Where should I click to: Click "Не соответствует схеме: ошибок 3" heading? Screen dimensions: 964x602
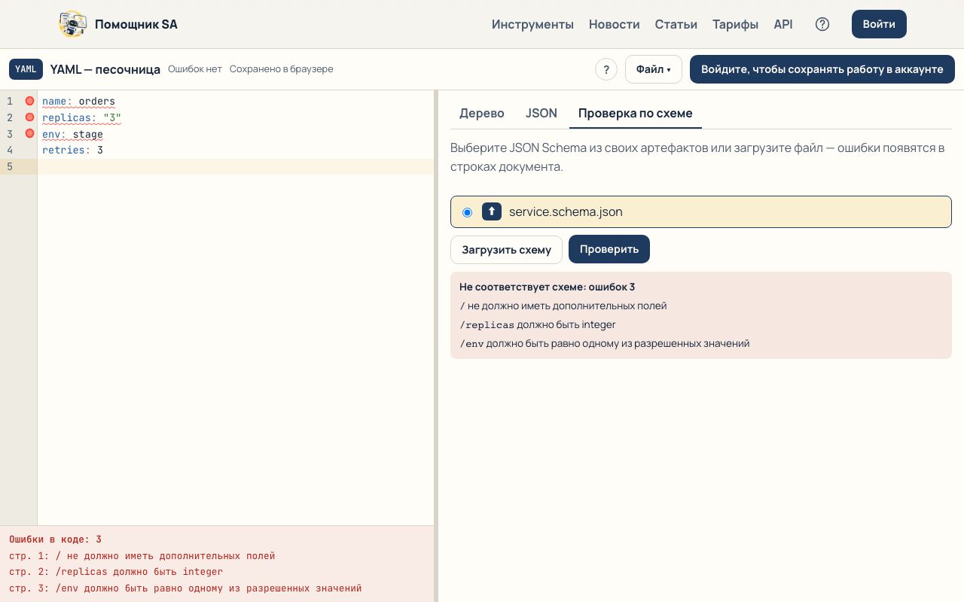548,287
